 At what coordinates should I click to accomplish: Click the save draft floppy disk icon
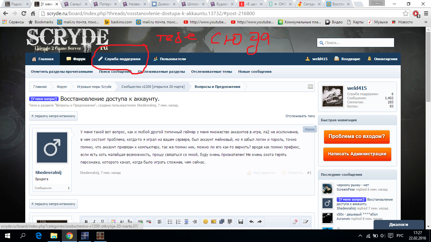tap(240, 222)
